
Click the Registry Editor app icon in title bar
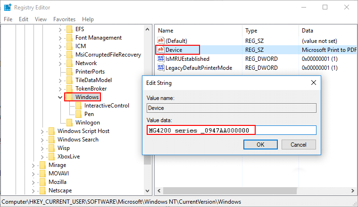[x=8, y=7]
